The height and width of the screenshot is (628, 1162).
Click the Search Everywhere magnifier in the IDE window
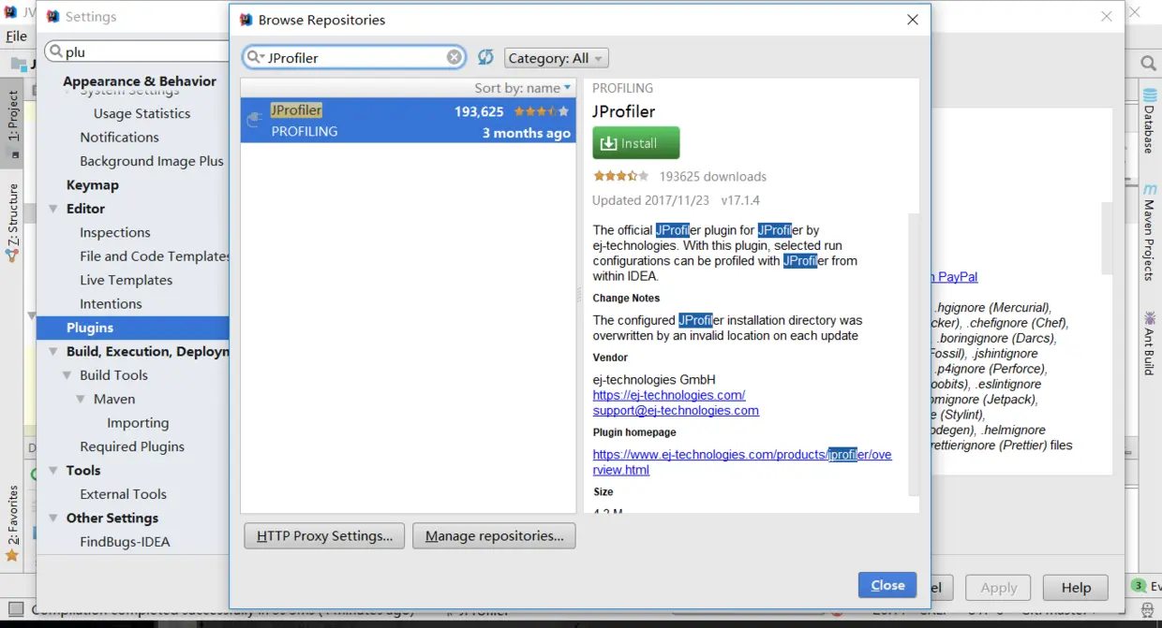tap(1148, 64)
